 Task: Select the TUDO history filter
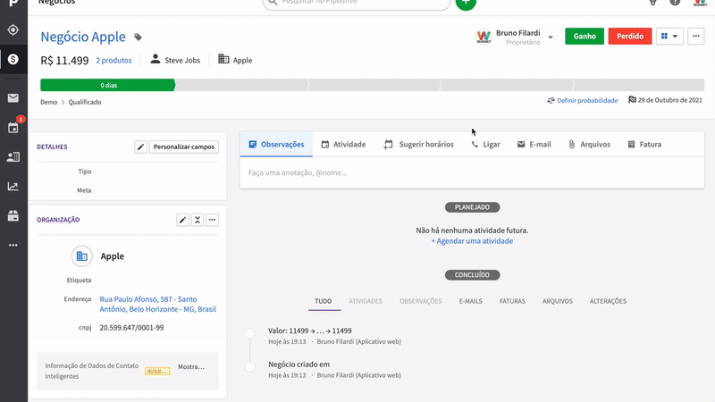tap(324, 301)
